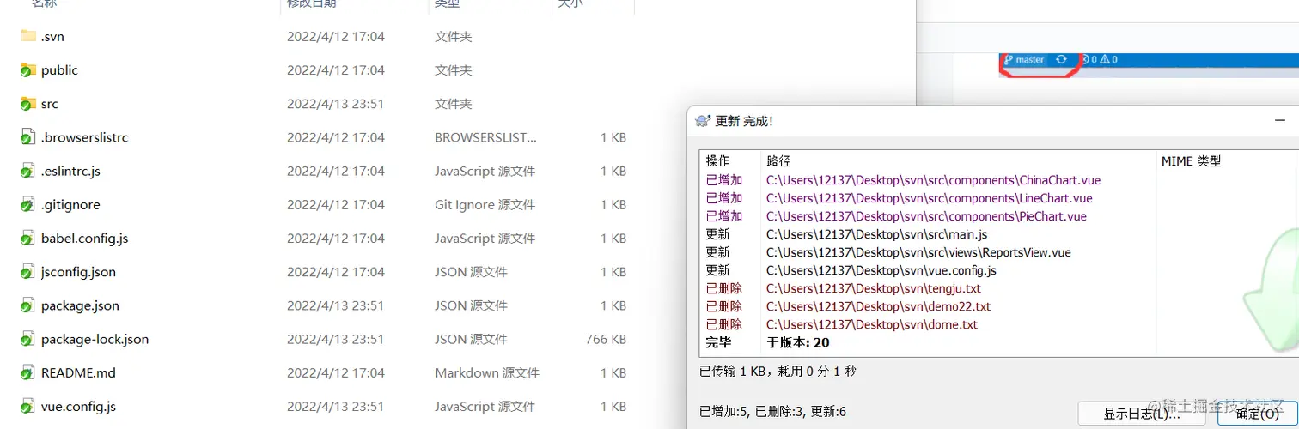Click the 确定(O) button
The image size is (1299, 429).
[1258, 414]
